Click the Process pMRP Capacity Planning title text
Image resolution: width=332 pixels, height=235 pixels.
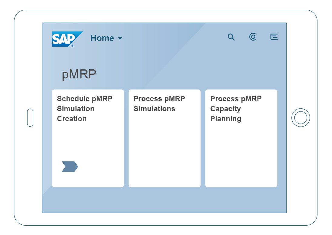(x=236, y=109)
